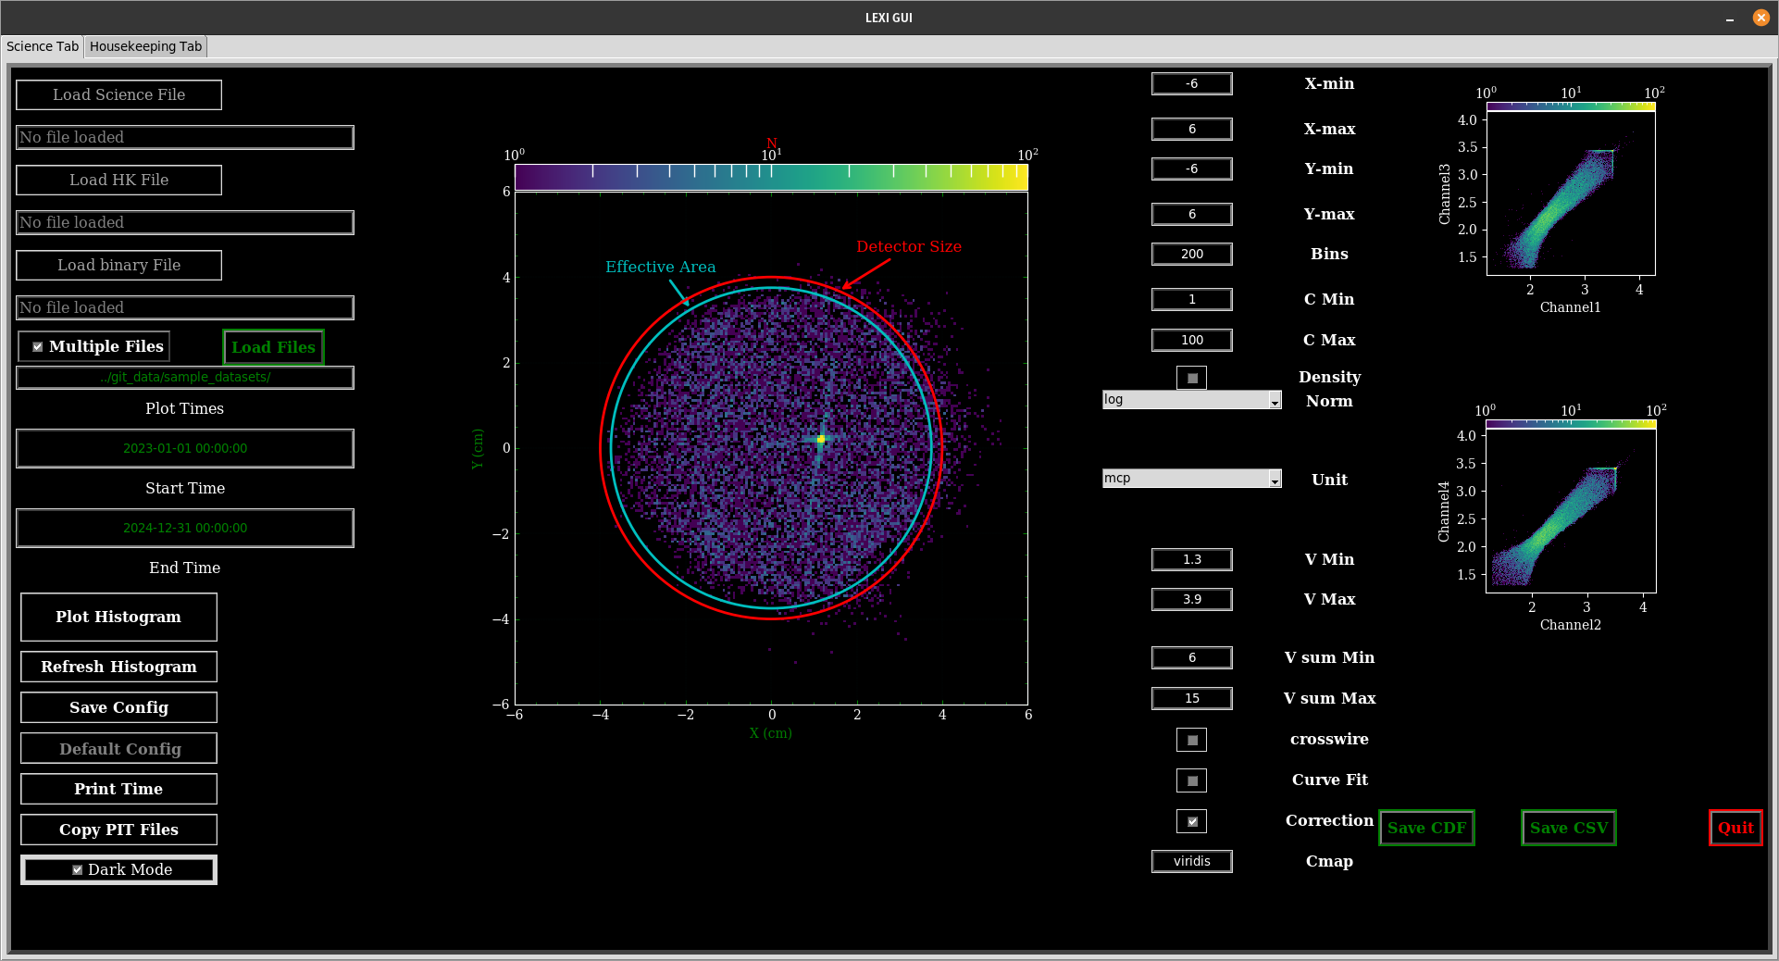The width and height of the screenshot is (1779, 961).
Task: Click the main histogram viridis colorbar
Action: pyautogui.click(x=771, y=177)
